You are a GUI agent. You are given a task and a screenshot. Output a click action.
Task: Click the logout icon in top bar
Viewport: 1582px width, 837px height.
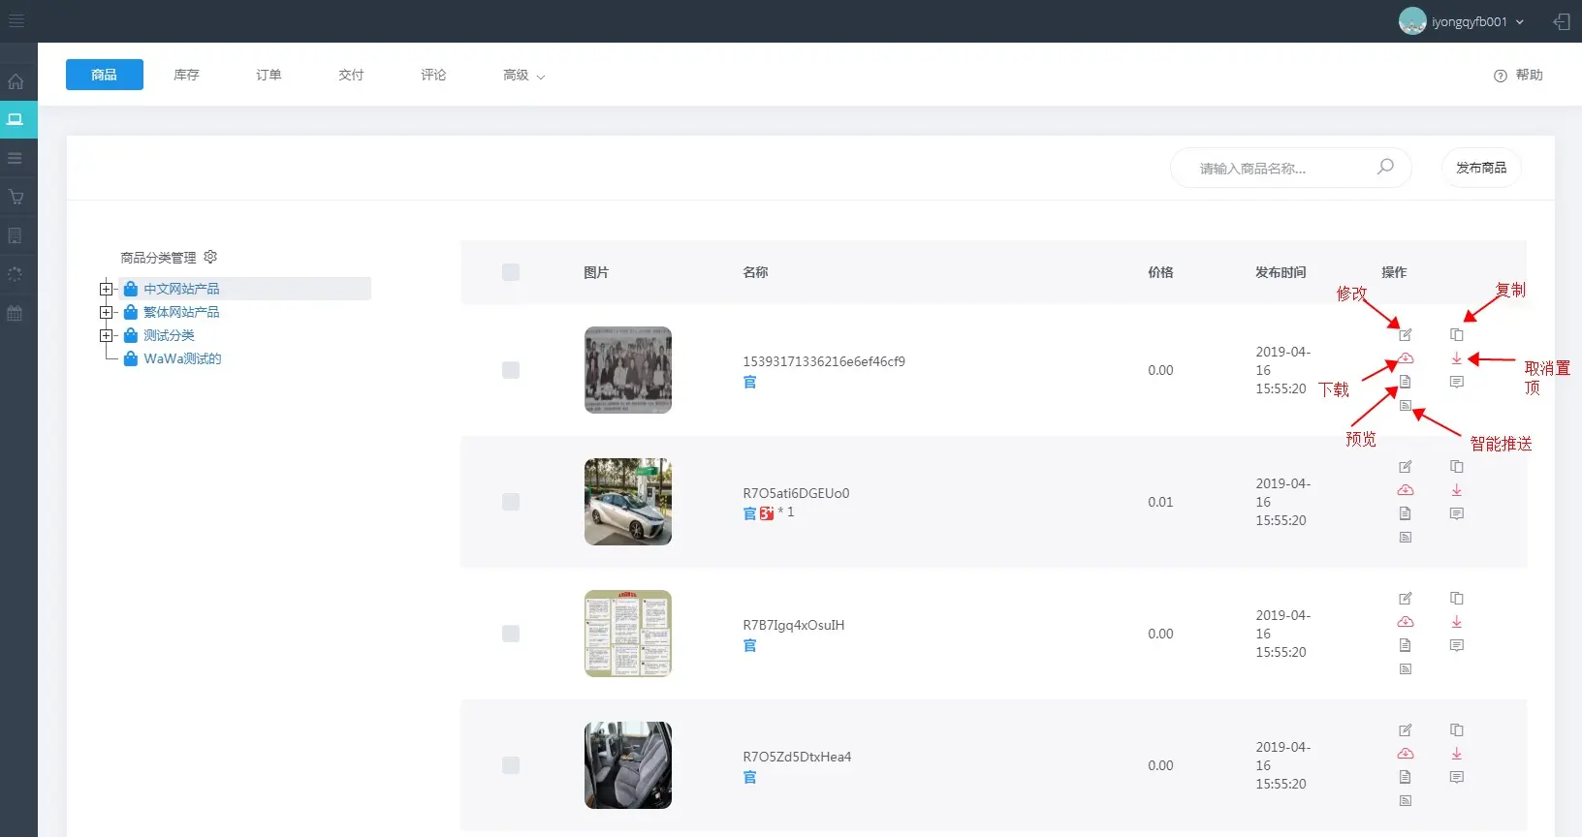pos(1561,21)
